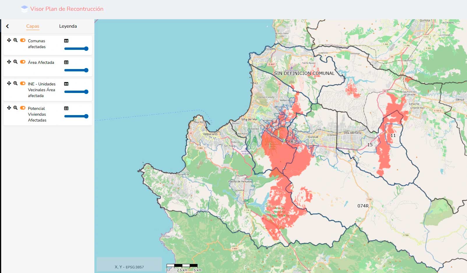Open the Leyenda tab
Screen dimensions: 467x273
pyautogui.click(x=68, y=26)
